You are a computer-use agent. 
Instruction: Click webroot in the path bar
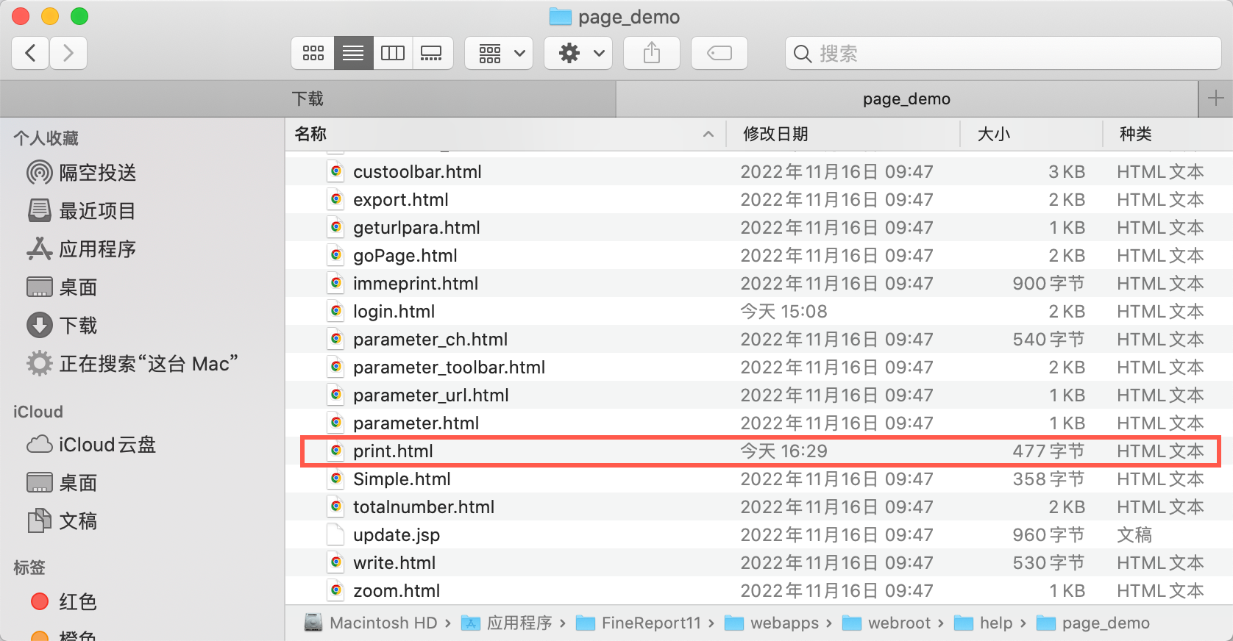pyautogui.click(x=886, y=623)
